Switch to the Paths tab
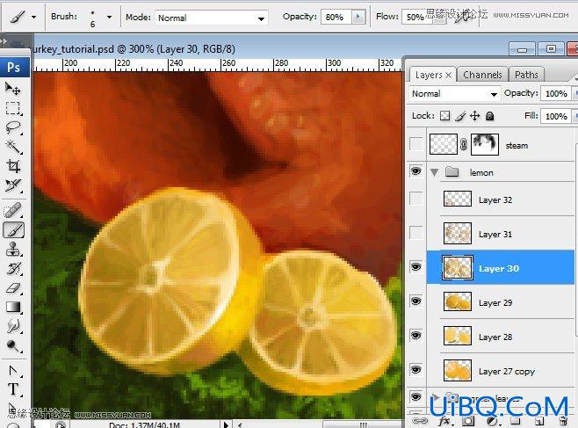 [526, 75]
